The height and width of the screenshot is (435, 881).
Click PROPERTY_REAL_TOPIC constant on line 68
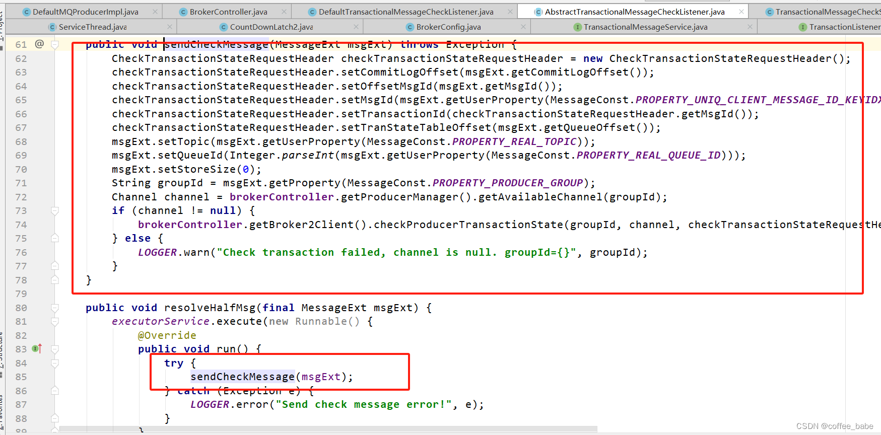click(x=514, y=142)
